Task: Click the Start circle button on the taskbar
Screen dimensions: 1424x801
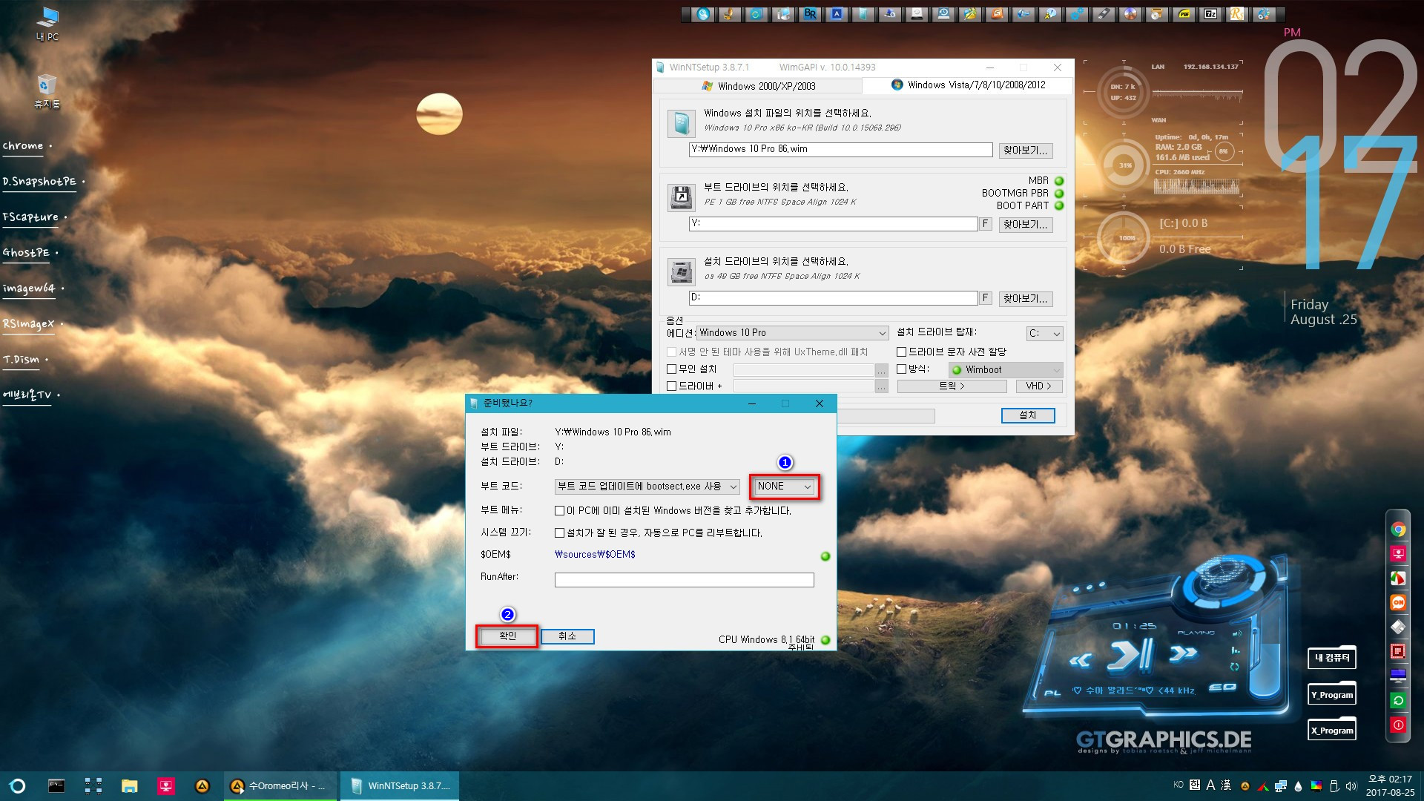Action: coord(18,786)
